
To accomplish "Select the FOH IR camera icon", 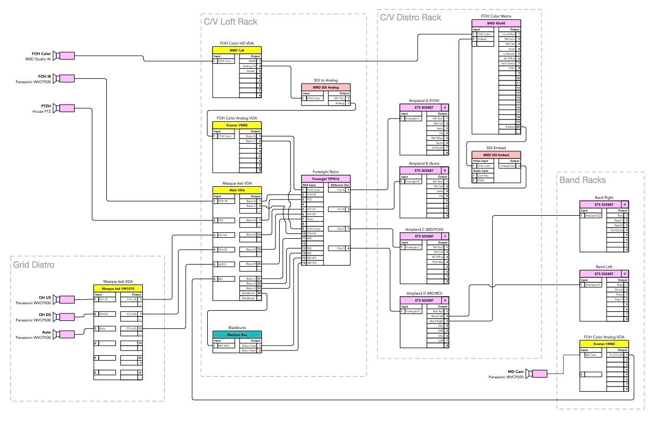I will (x=64, y=78).
